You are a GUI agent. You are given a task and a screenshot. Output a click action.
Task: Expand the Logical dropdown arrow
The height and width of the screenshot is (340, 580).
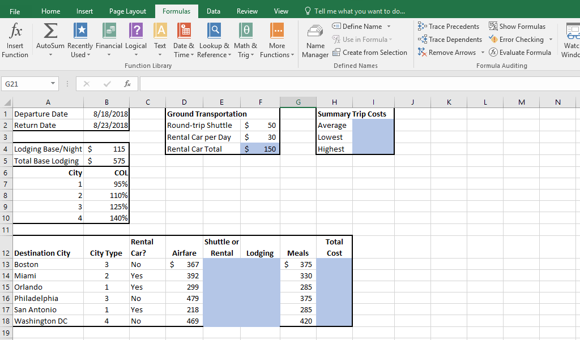coord(136,55)
